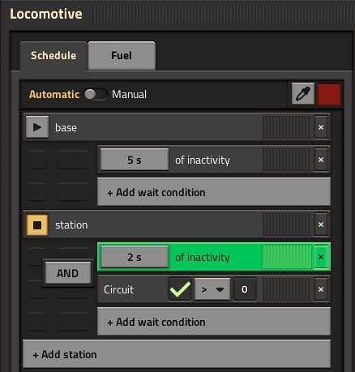Click the play arrow next to base

(x=37, y=127)
